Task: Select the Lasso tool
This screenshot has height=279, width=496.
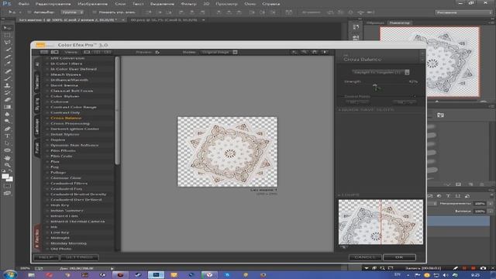Action: (x=7, y=42)
